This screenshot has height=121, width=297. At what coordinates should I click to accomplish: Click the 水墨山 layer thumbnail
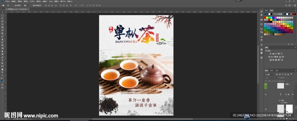(280, 86)
